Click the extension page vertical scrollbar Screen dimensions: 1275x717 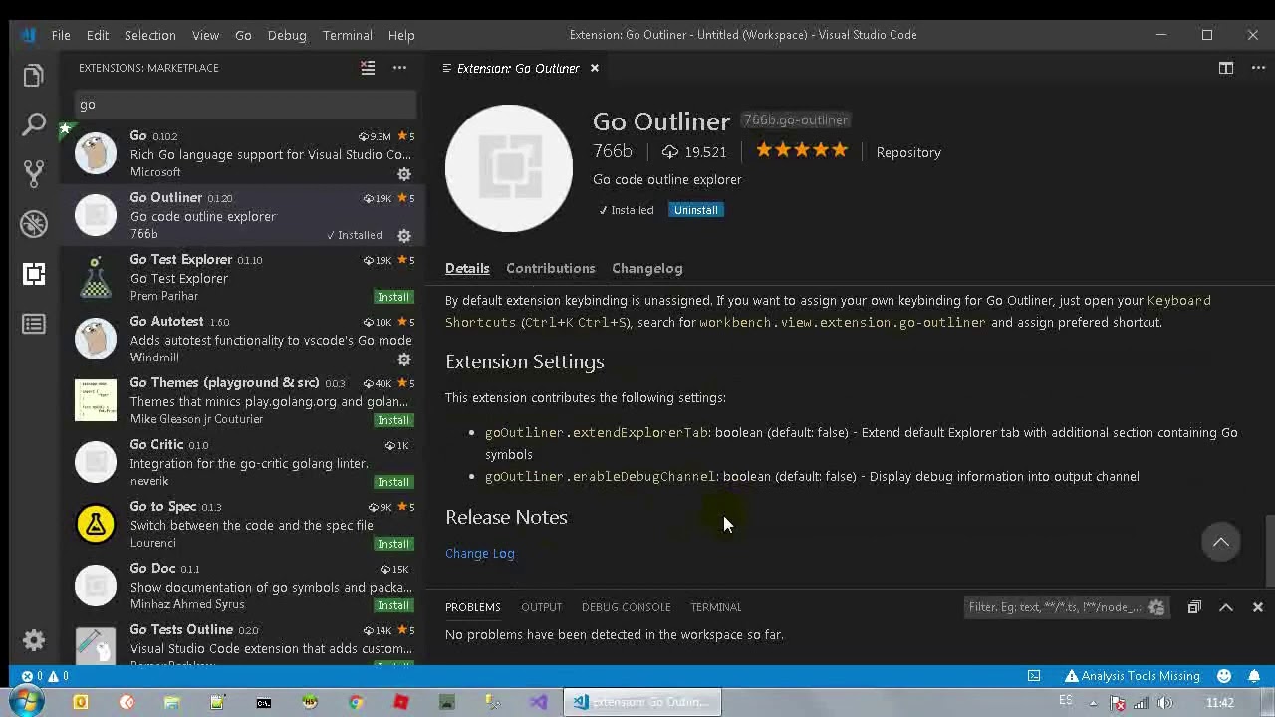click(x=1270, y=551)
